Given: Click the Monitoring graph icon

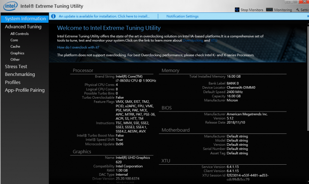Looking at the screenshot, I should [270, 10].
